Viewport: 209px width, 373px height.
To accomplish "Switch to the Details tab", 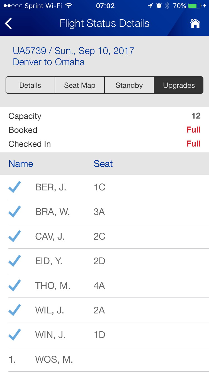I will pos(30,85).
